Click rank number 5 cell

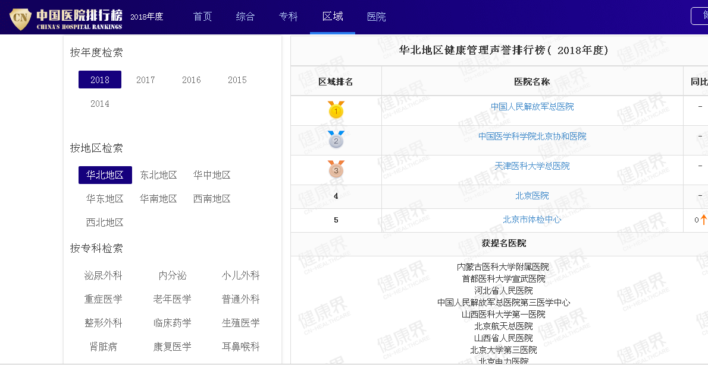336,220
